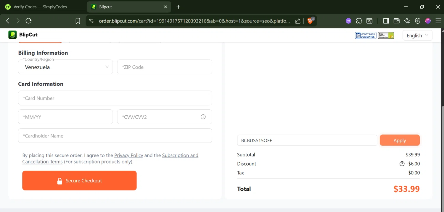The height and width of the screenshot is (212, 444).
Task: Open the Brave Wallet icon
Action: [397, 21]
